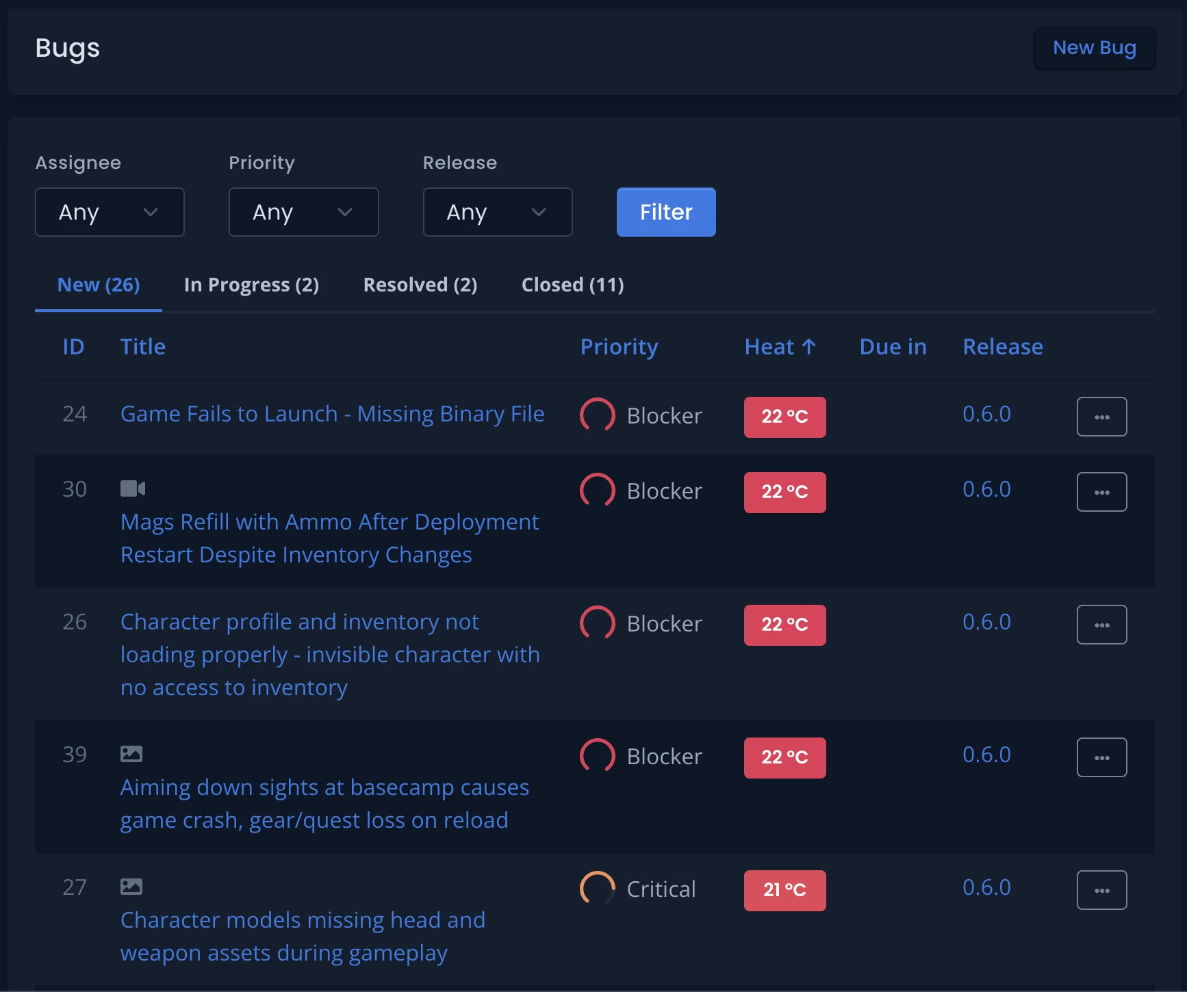Open the Priority filter dropdown
The width and height of the screenshot is (1187, 992).
click(x=303, y=212)
